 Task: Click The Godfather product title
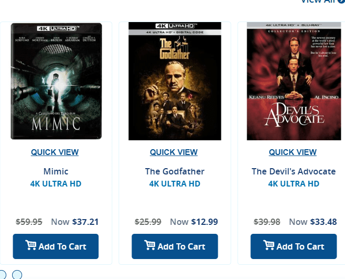pyautogui.click(x=175, y=171)
